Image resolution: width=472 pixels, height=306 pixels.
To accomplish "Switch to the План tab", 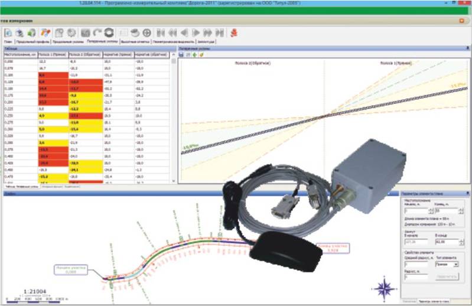I will (x=8, y=42).
